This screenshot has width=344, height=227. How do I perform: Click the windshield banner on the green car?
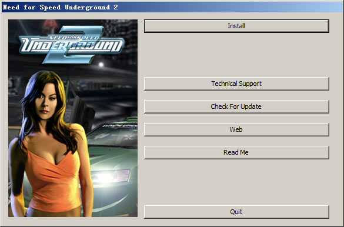coord(119,126)
